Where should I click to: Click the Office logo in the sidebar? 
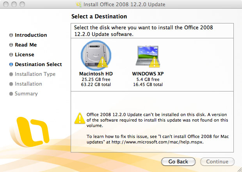[x=32, y=132]
